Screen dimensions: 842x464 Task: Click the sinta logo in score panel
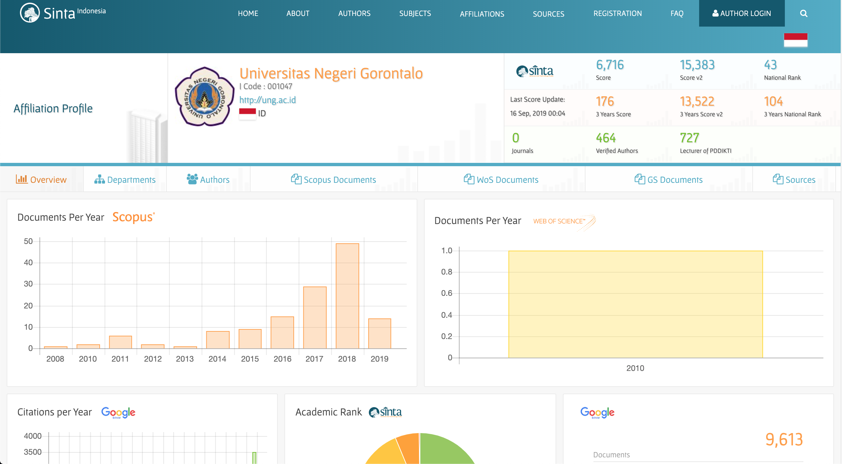pyautogui.click(x=535, y=71)
